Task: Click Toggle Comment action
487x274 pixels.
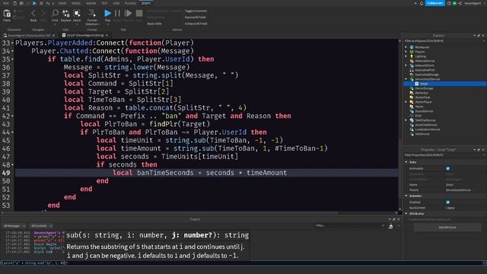Action: click(x=196, y=11)
